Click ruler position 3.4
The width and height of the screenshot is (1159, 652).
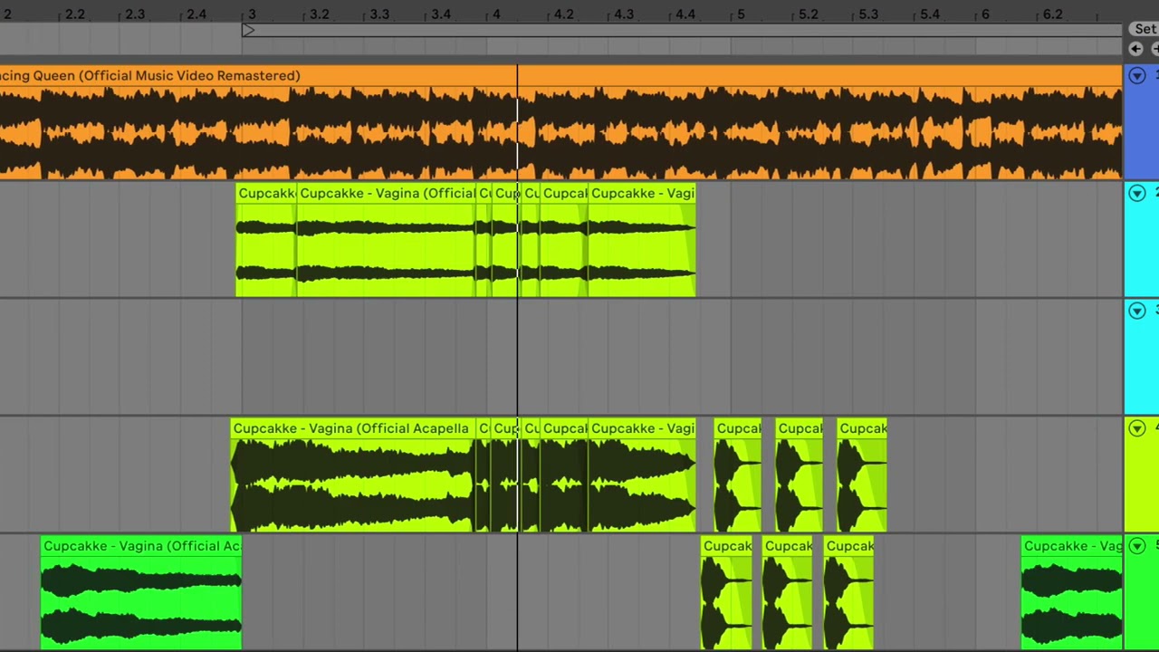(x=441, y=14)
